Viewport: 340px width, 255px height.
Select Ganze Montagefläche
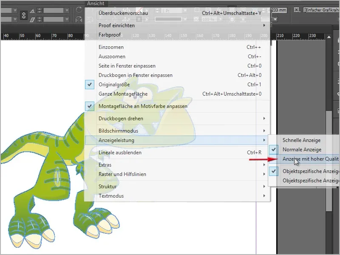[177, 93]
